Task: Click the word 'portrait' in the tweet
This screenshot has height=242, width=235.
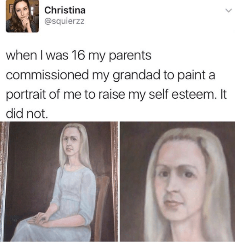Action: [26, 95]
